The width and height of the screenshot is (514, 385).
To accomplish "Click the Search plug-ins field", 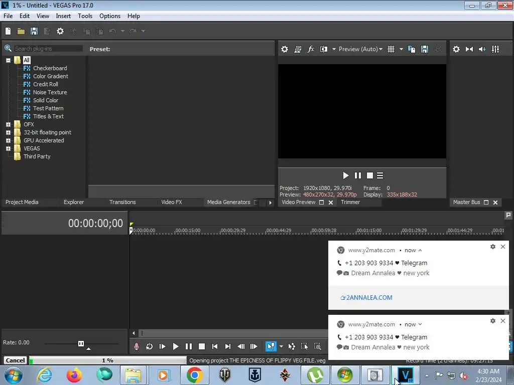I will coord(48,49).
